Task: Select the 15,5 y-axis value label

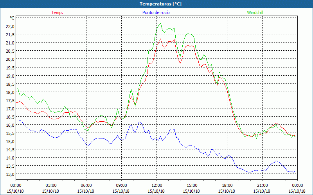Action: point(10,133)
